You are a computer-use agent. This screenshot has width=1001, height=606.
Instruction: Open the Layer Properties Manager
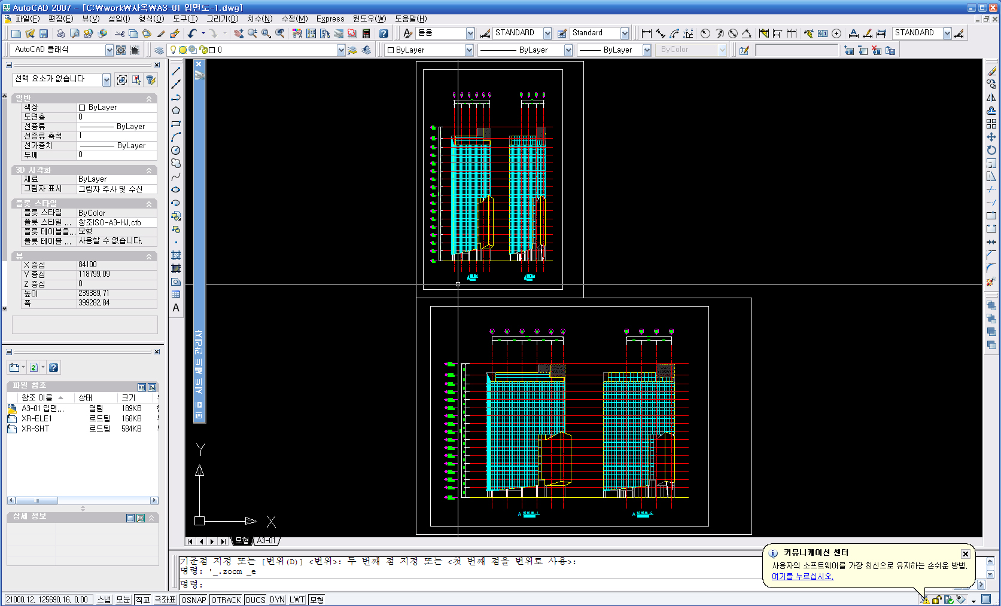pyautogui.click(x=159, y=50)
